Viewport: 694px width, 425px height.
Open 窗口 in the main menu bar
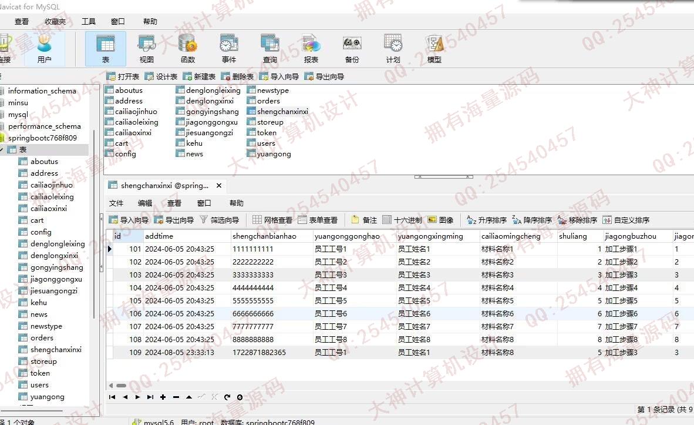point(118,21)
